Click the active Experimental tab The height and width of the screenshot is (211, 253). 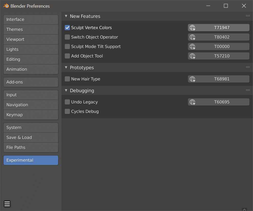coord(31,160)
